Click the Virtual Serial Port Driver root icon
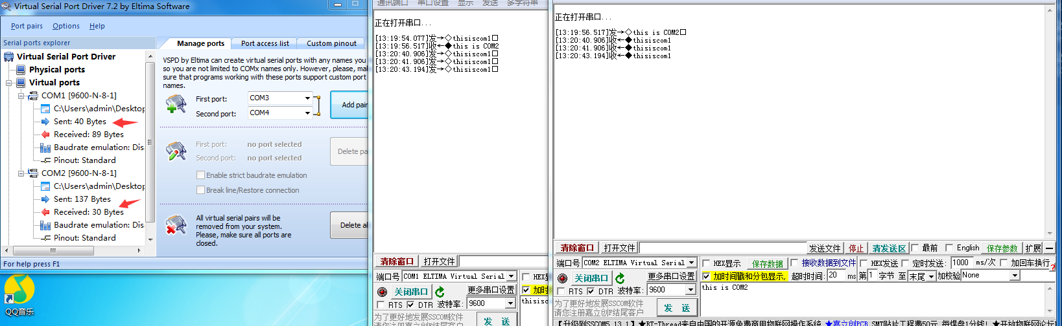This screenshot has width=1062, height=326. tap(9, 57)
